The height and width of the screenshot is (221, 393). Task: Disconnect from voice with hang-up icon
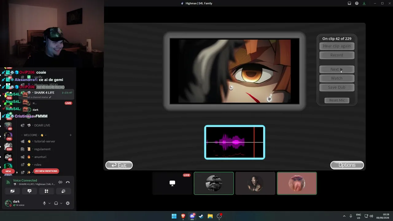coord(68,182)
